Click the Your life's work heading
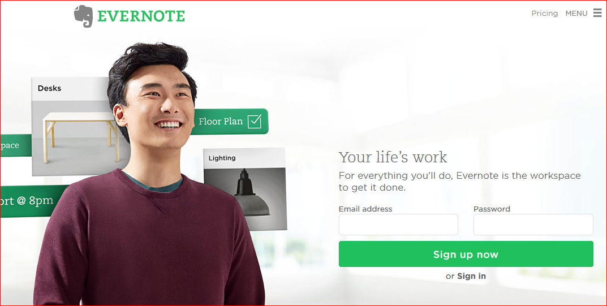This screenshot has height=306, width=607. pos(393,157)
